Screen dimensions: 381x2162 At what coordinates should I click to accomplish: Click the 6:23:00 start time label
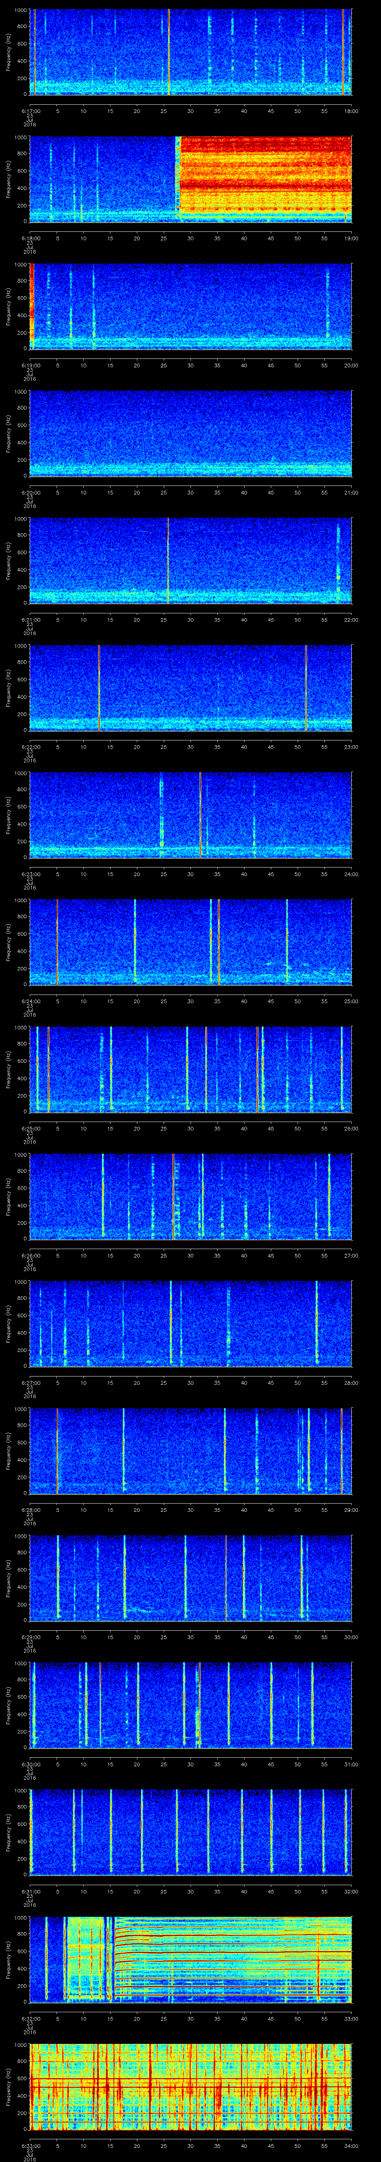(30, 875)
